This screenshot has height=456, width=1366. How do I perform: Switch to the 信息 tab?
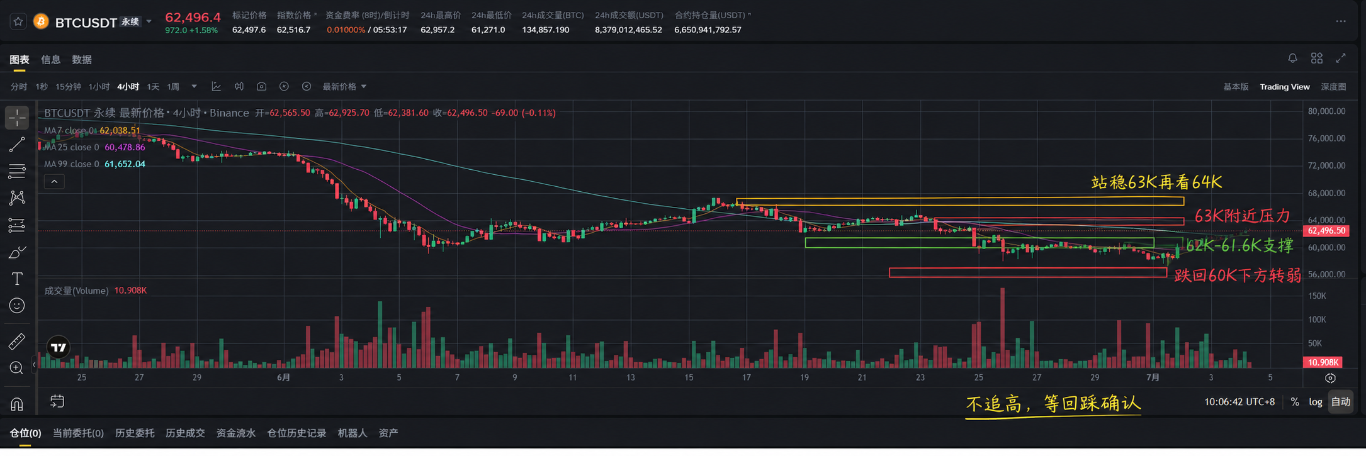tap(50, 59)
